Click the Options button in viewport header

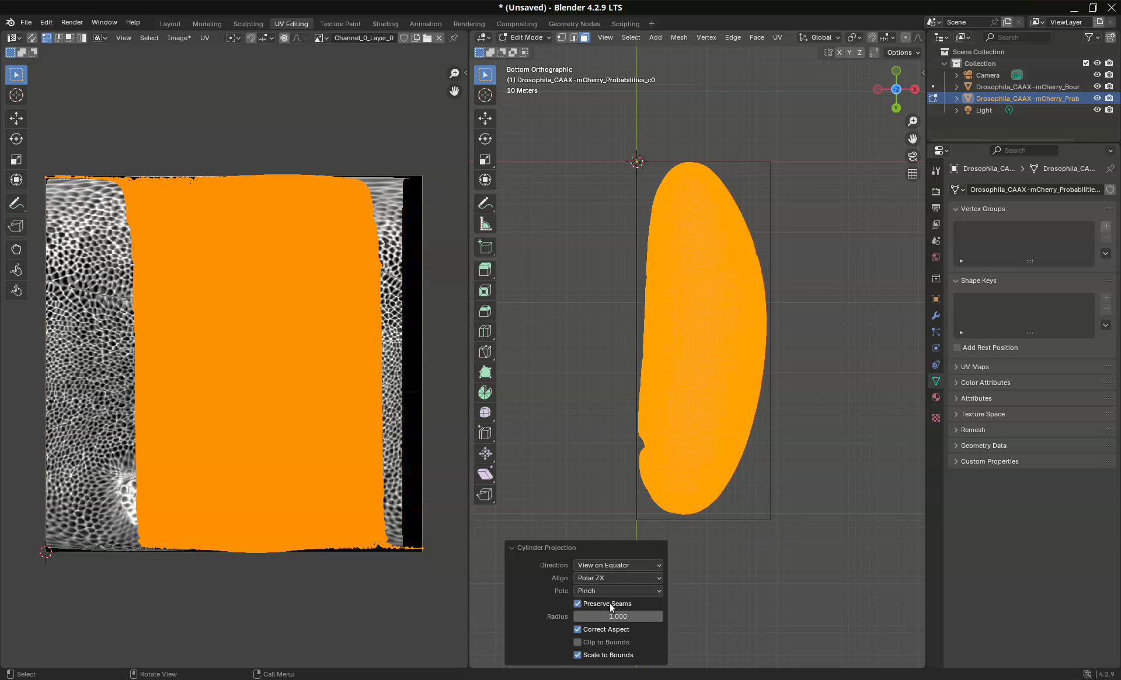[903, 52]
